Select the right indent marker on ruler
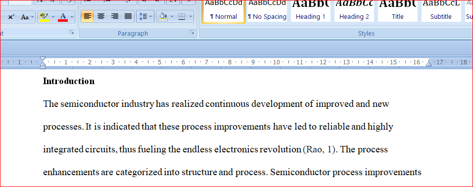473x187 pixels. pyautogui.click(x=428, y=63)
